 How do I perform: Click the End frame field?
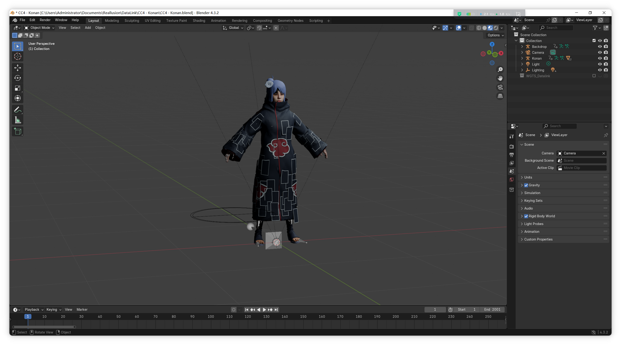492,310
